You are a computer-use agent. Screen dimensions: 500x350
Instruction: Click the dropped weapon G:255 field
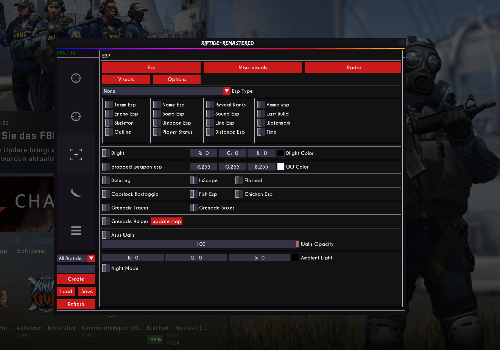tap(232, 167)
